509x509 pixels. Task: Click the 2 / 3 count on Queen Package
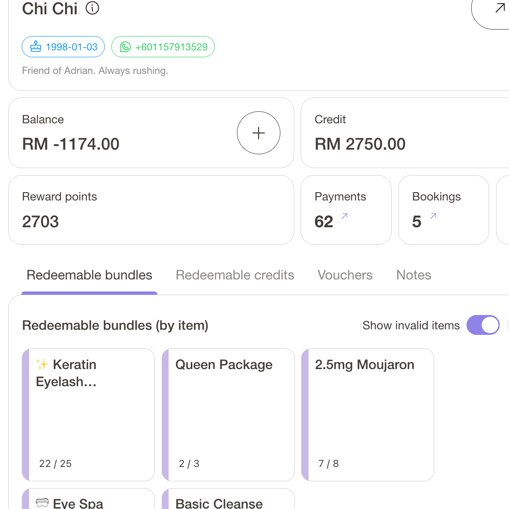189,464
